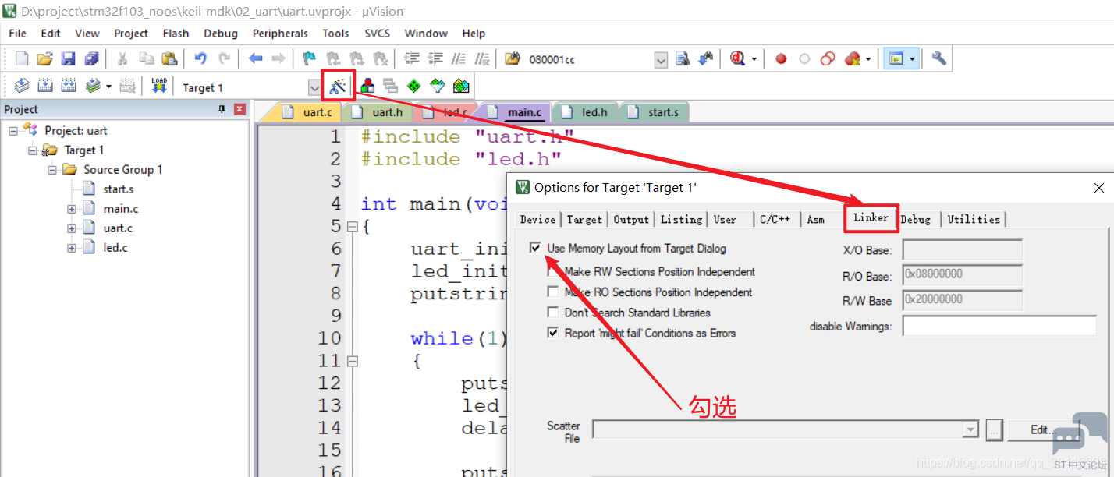Image resolution: width=1114 pixels, height=477 pixels.
Task: Open the window layout dropdown button
Action: tap(911, 59)
